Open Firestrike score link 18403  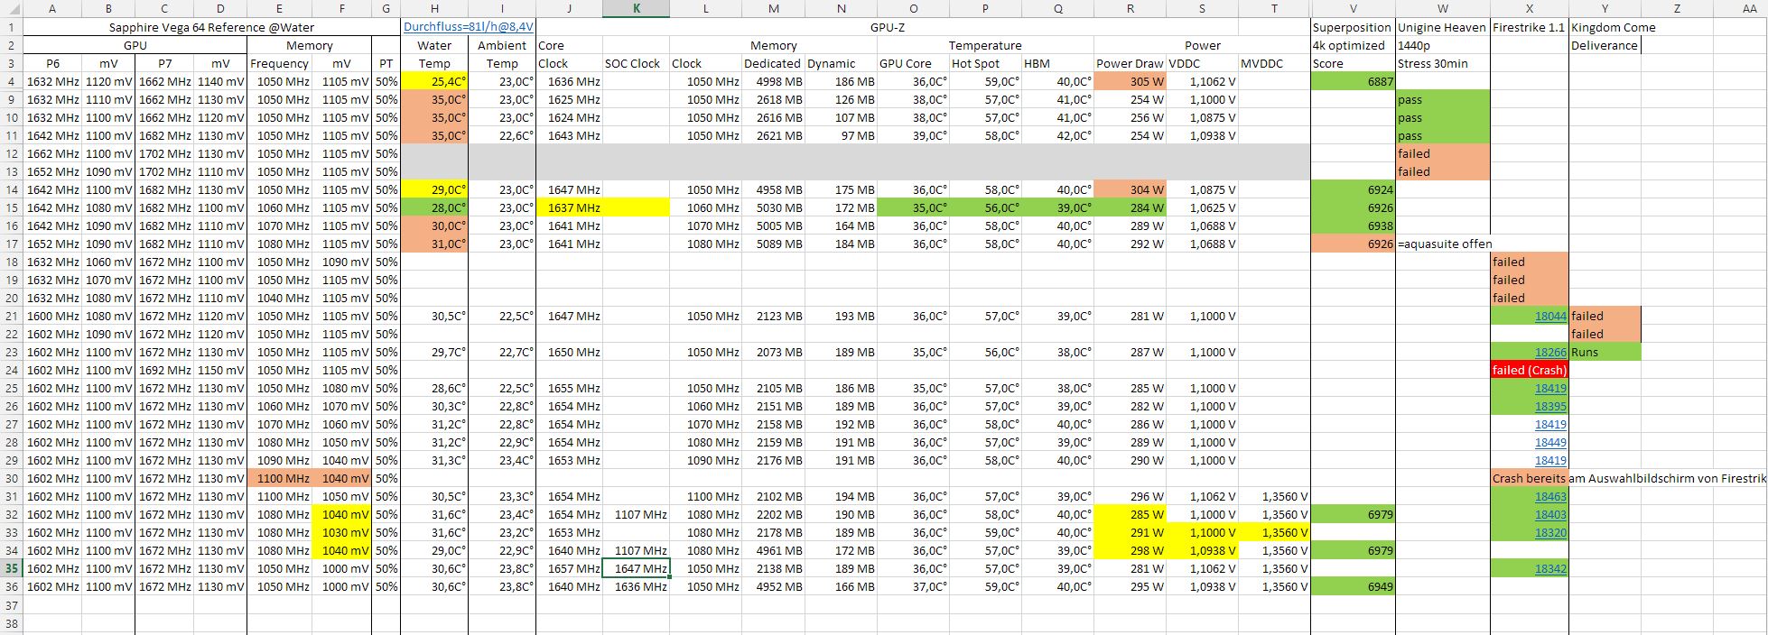1550,514
